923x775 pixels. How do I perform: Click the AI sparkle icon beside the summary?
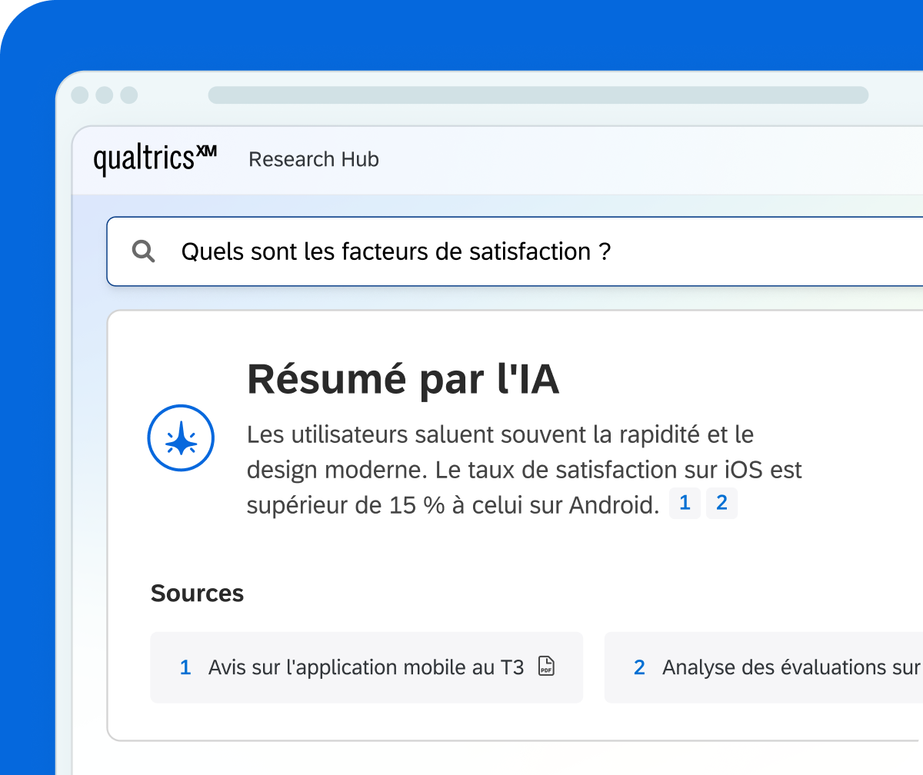(181, 438)
